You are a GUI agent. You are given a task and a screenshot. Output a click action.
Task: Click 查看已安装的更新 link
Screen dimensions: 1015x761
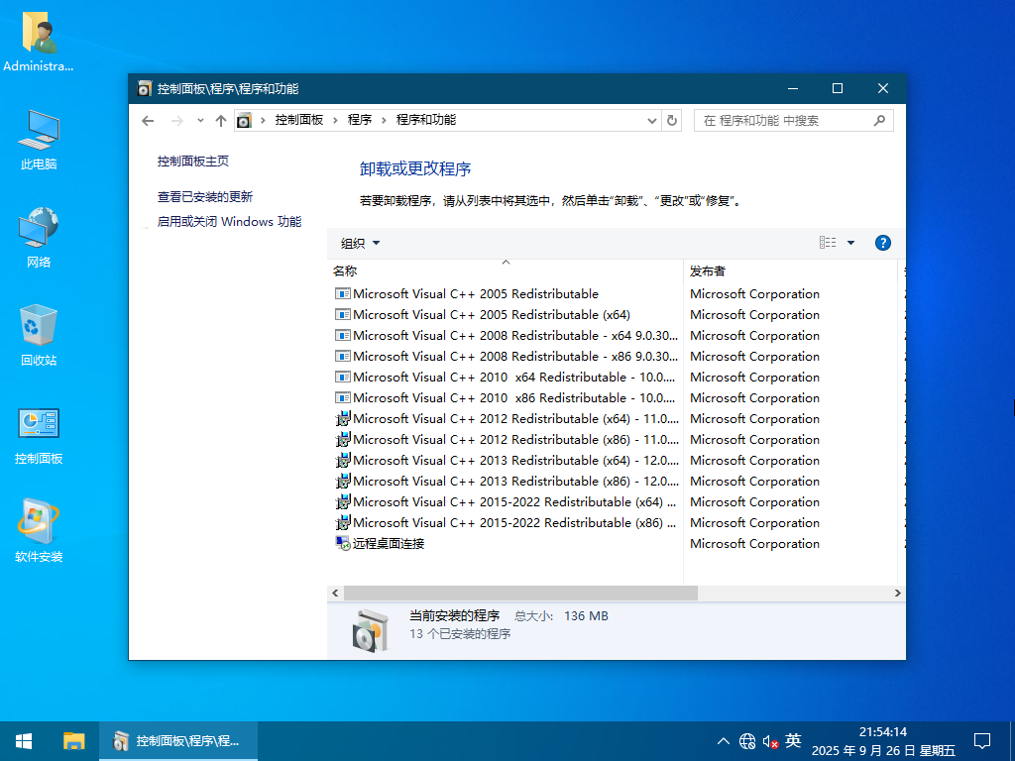[205, 197]
